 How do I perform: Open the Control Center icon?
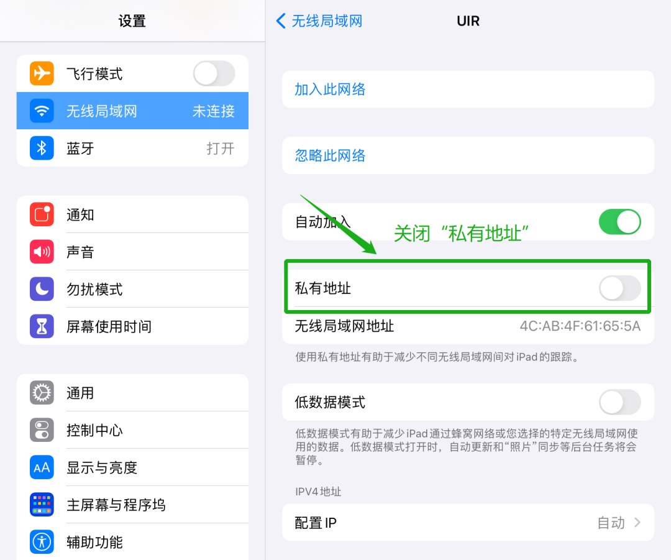(x=42, y=430)
